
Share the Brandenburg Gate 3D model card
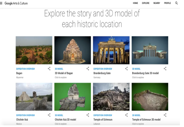point(165,69)
